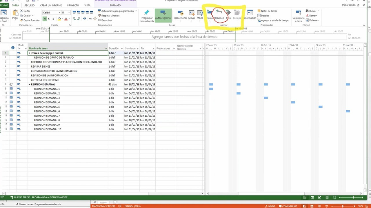Toggle the Autoprogramar scheduling mode

point(163,13)
